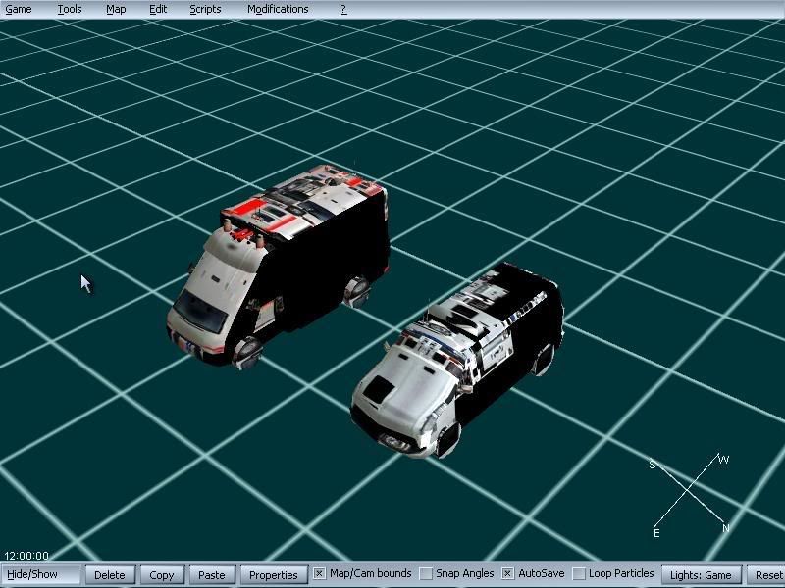
Task: Turn off the AutoSave checkbox
Action: 508,574
